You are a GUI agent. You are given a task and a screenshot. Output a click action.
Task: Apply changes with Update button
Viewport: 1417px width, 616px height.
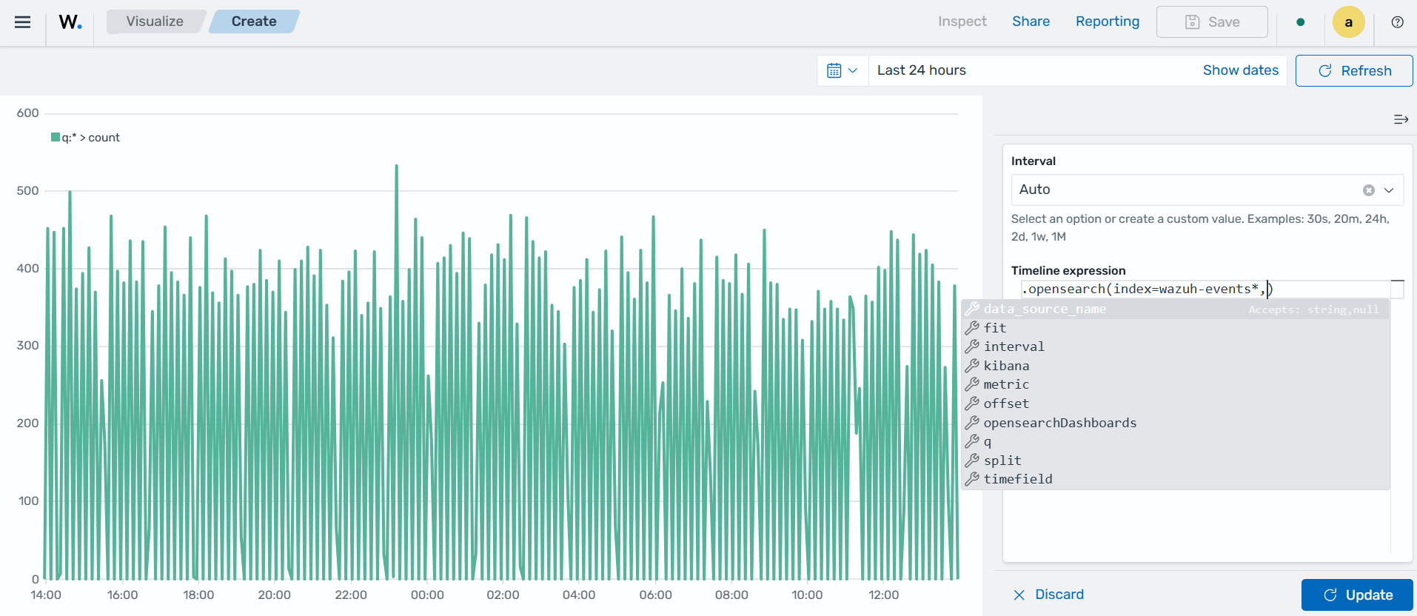pyautogui.click(x=1357, y=595)
